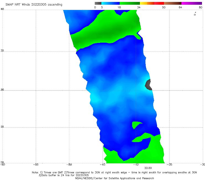Click the longitude axis label '-50'
205x180 pixels.
pyautogui.click(x=69, y=164)
